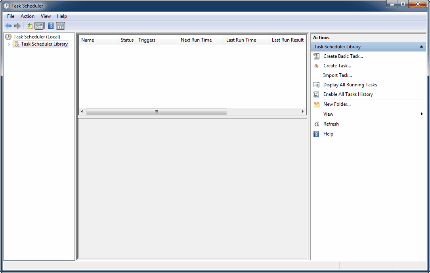Open the Action menu
This screenshot has width=430, height=273.
click(27, 16)
